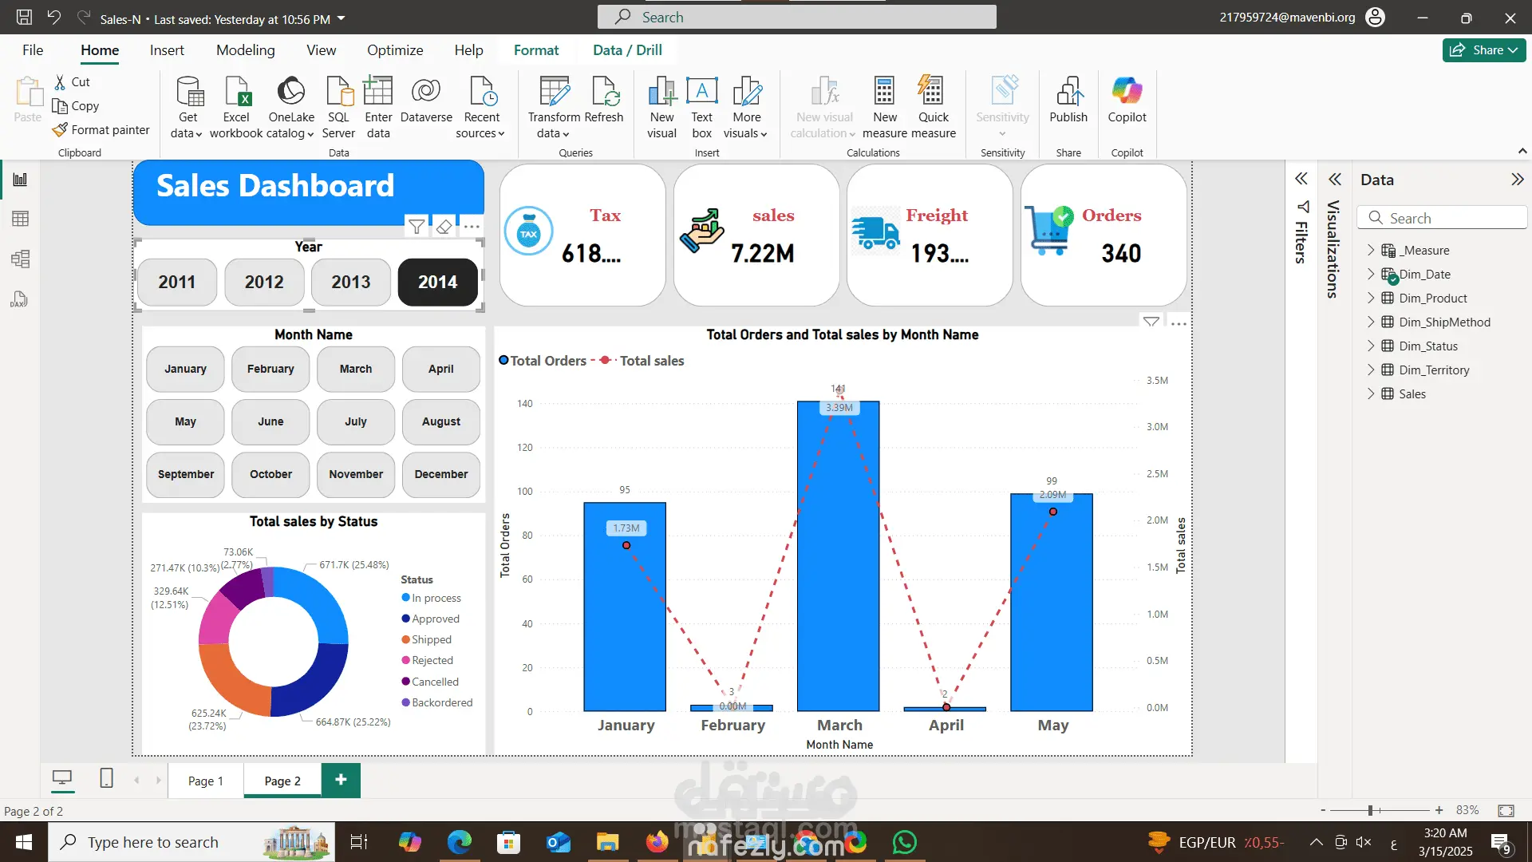Click the eraser clear selections icon
Viewport: 1532px width, 862px height.
[x=444, y=227]
